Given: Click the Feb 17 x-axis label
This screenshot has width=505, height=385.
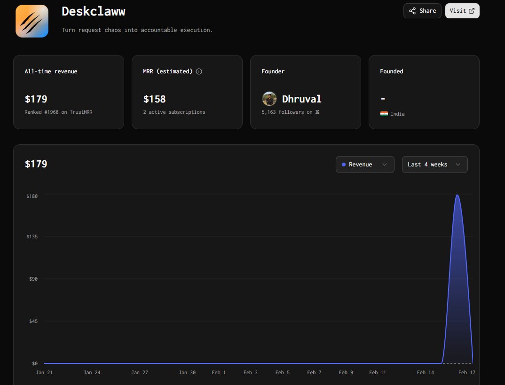Looking at the screenshot, I should (466, 372).
